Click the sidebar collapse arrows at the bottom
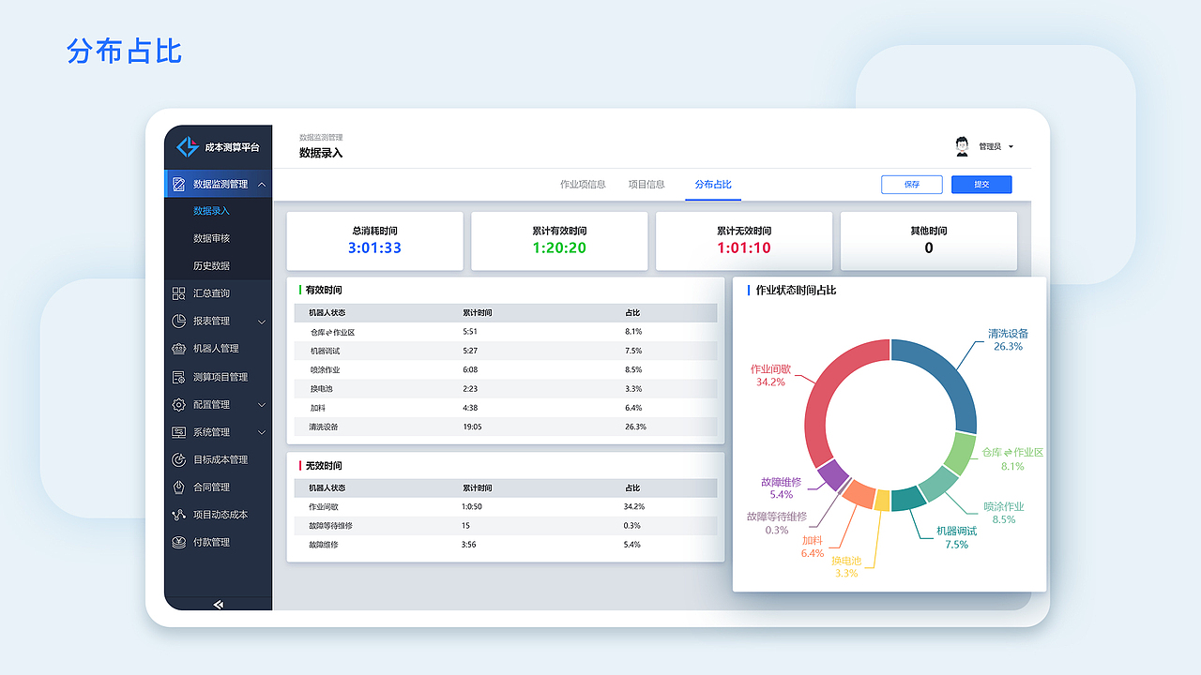Viewport: 1201px width, 675px height. 218,605
